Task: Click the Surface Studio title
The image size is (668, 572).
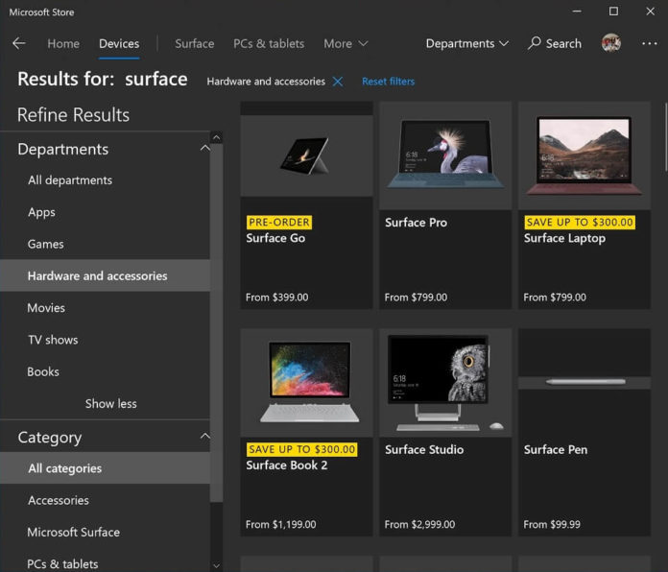Action: (x=424, y=449)
